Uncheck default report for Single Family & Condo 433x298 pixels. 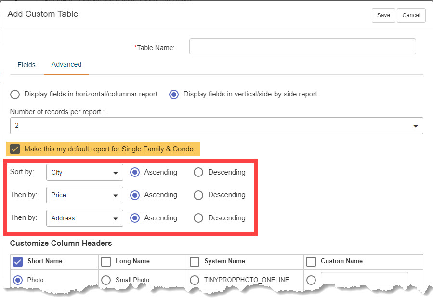point(15,149)
